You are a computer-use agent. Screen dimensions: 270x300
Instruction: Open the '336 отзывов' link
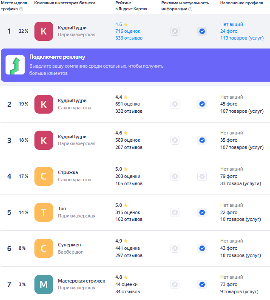pyautogui.click(x=129, y=38)
